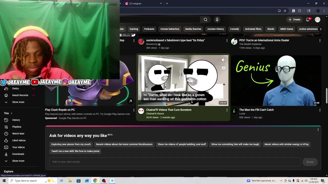Screen dimensions: 328x184
Task: Select the Comedy category chip
Action: 234,29
